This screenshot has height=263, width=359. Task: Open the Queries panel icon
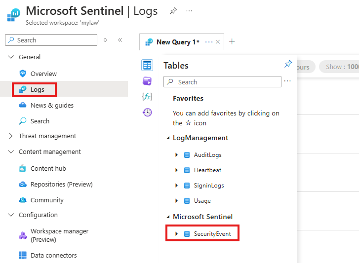click(147, 81)
